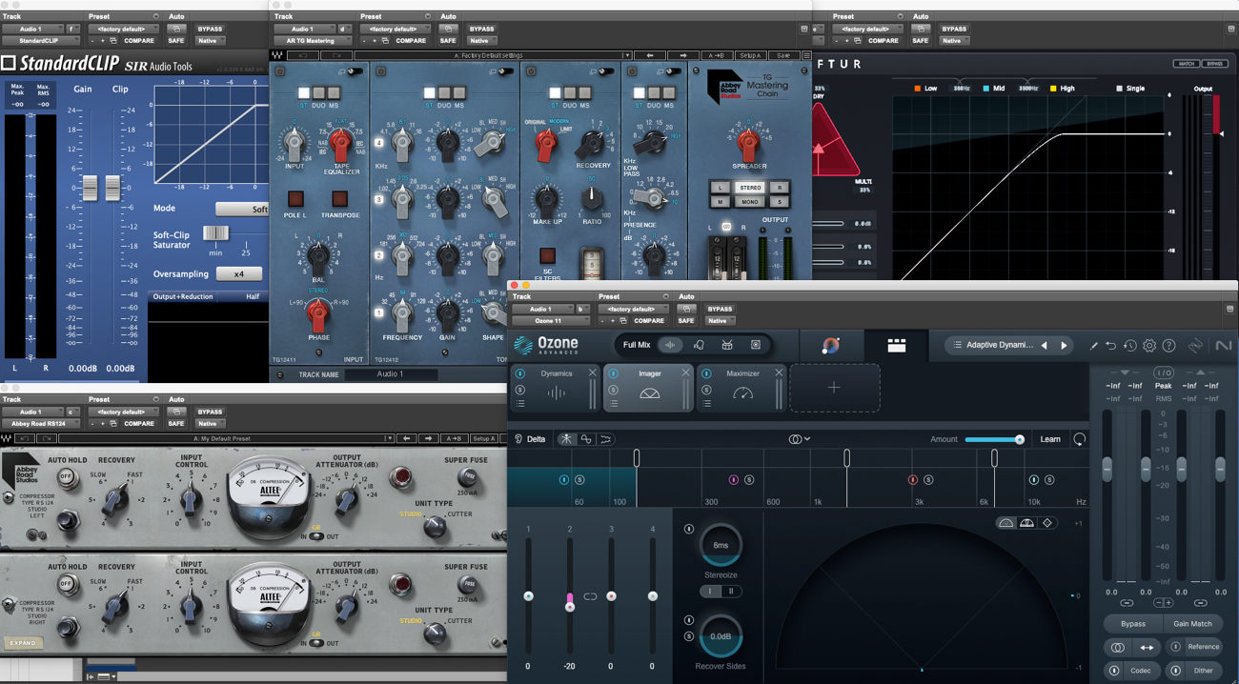Click the red SC Filters button in TG Mastering
This screenshot has width=1239, height=684.
pos(547,255)
